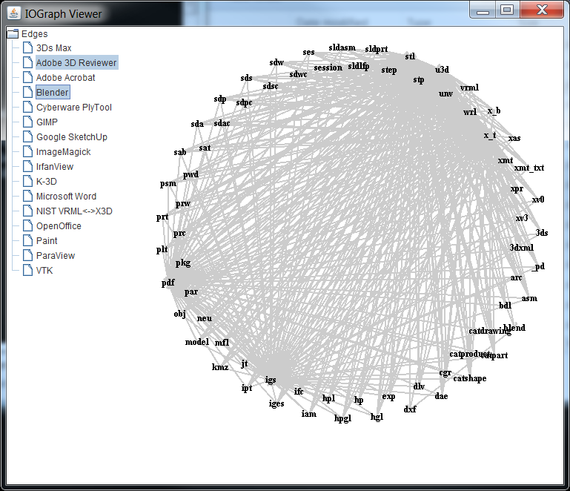Maximize the IOGraph Viewer window
This screenshot has width=570, height=491.
[x=507, y=10]
